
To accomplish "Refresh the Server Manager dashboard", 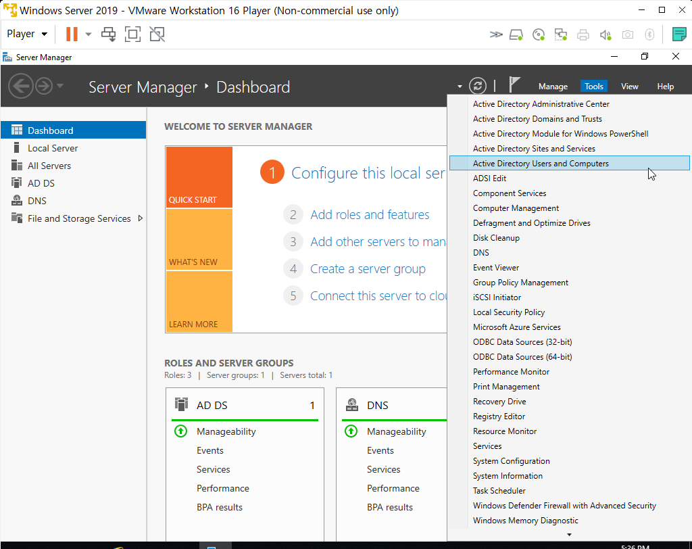I will coord(478,86).
